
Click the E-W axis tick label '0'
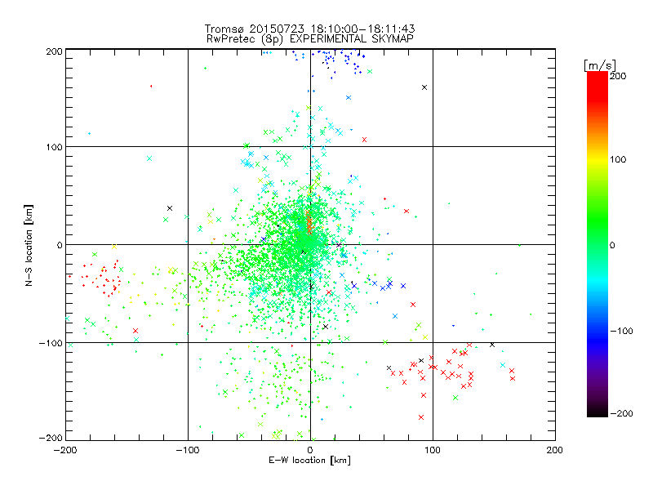310,450
